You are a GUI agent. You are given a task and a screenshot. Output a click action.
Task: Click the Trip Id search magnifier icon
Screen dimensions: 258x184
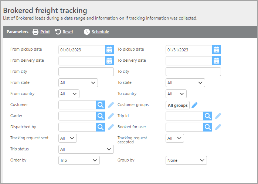click(x=207, y=116)
